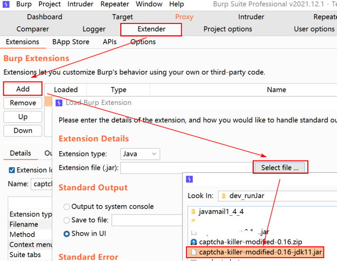
Task: Open the Look In folder dropdown
Action: (278, 196)
